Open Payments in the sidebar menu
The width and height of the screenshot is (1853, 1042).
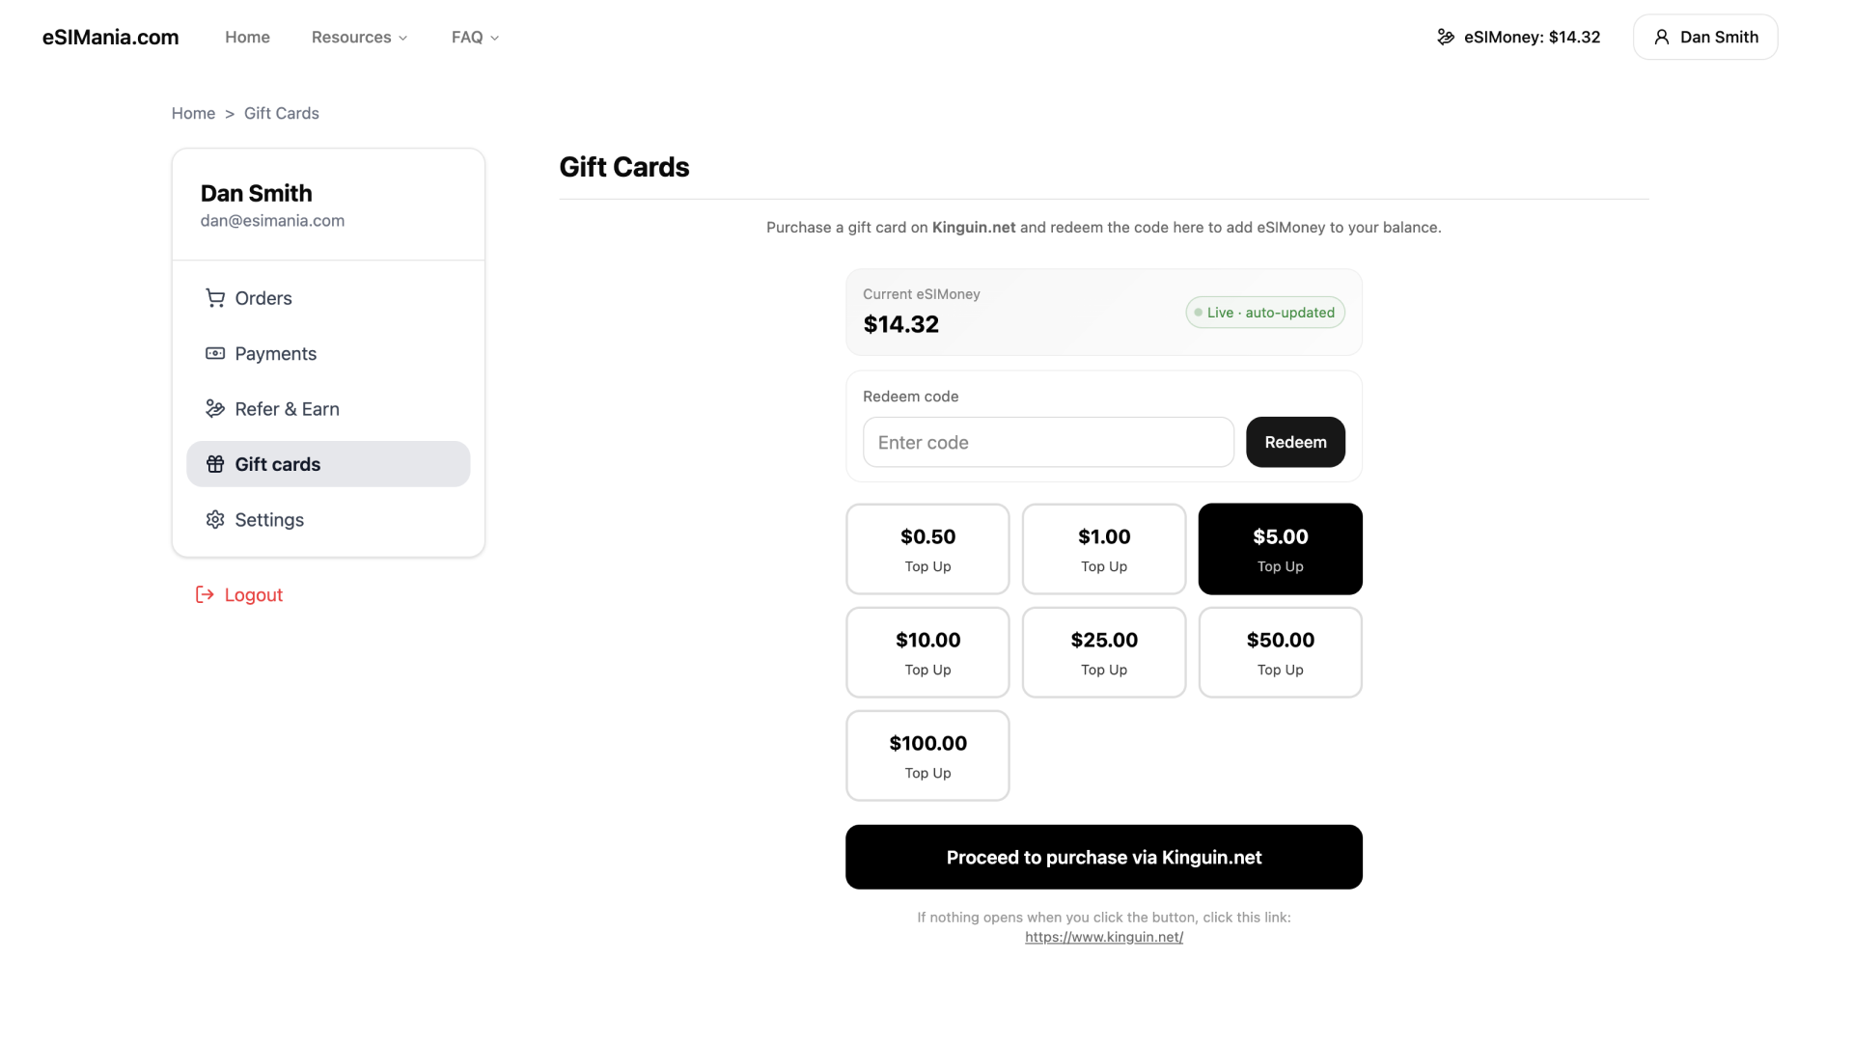[x=275, y=353]
